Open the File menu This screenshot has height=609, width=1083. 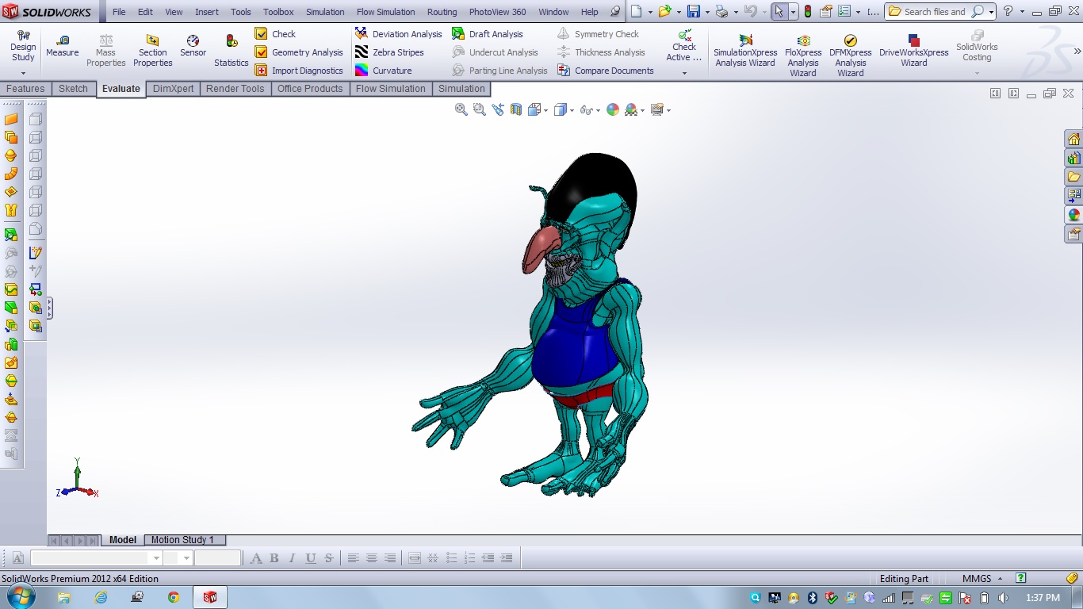coord(119,12)
